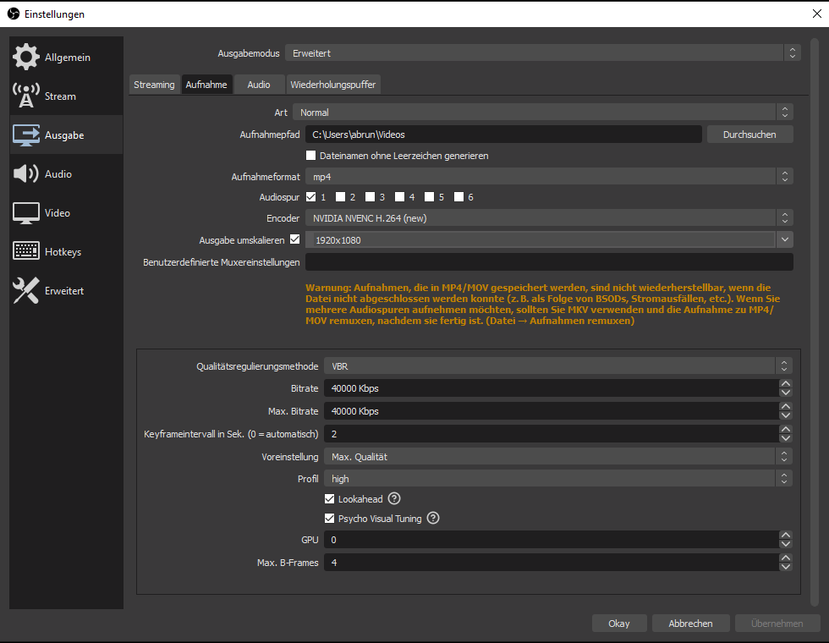Screen dimensions: 829x643
Task: Click the Max. B-Frames value field
Action: (552, 562)
